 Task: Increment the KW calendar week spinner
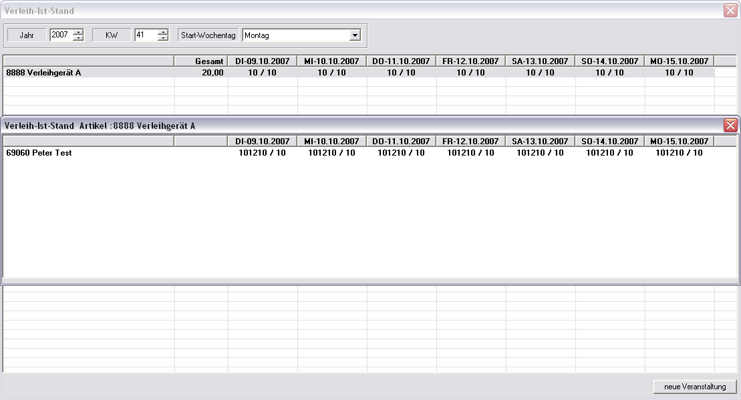pyautogui.click(x=162, y=32)
